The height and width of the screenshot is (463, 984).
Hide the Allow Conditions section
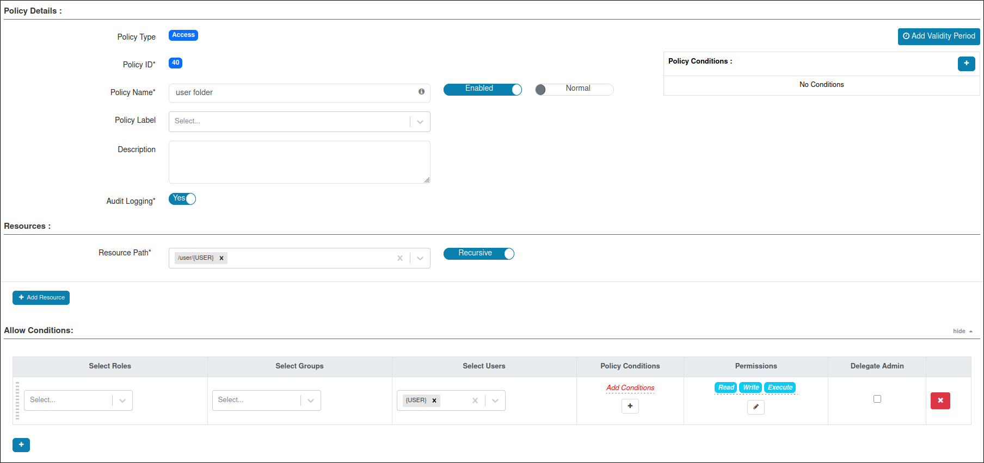click(x=962, y=331)
